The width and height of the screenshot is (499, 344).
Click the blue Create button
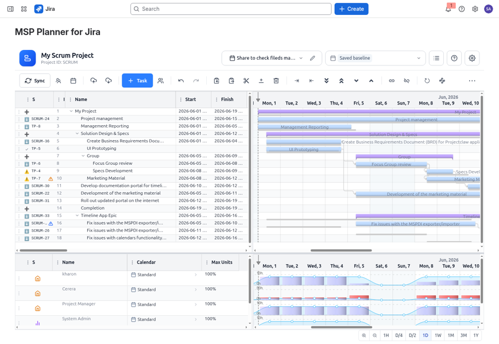click(x=351, y=9)
